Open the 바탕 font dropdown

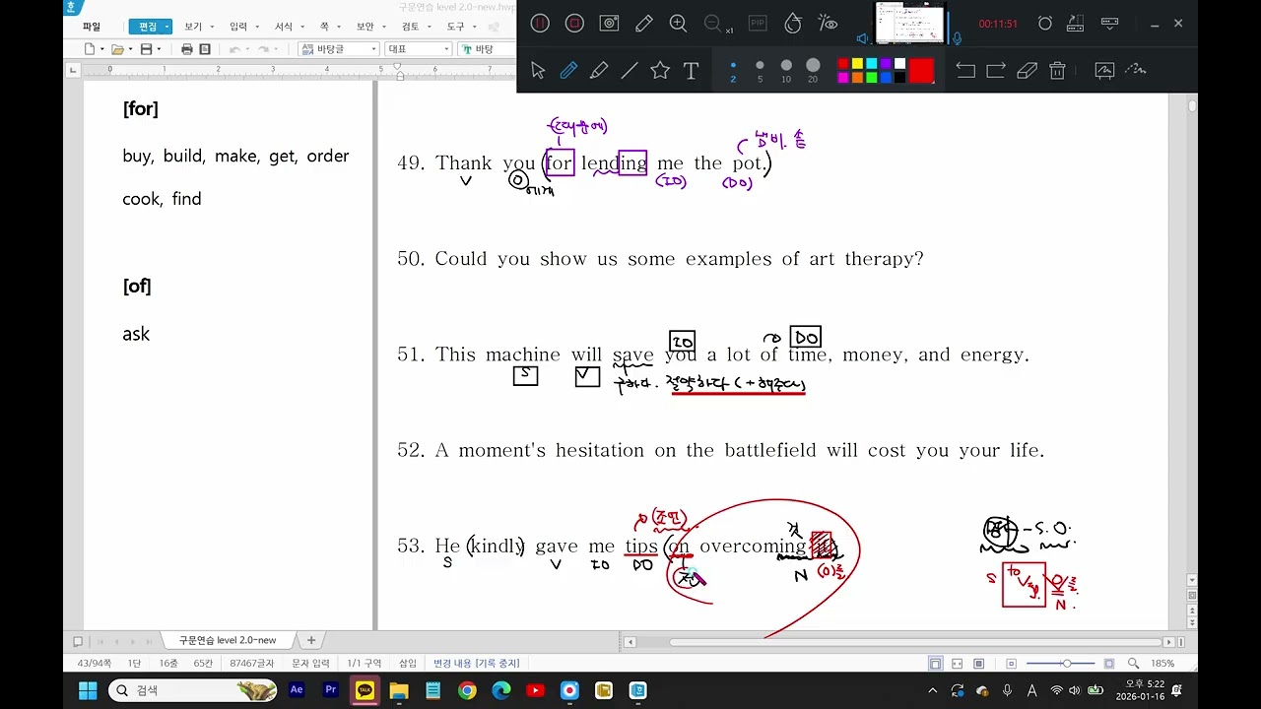pos(487,49)
